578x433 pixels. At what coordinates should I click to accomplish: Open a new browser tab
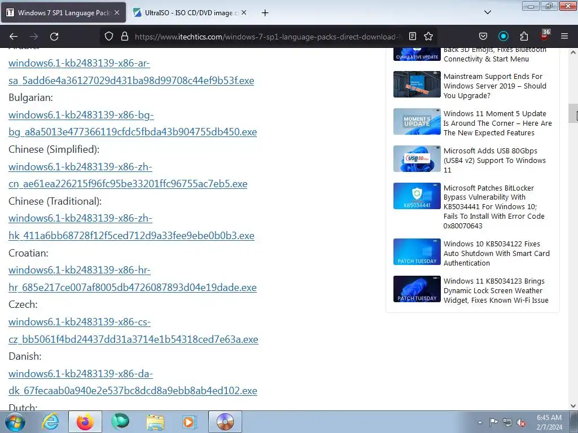tap(265, 13)
